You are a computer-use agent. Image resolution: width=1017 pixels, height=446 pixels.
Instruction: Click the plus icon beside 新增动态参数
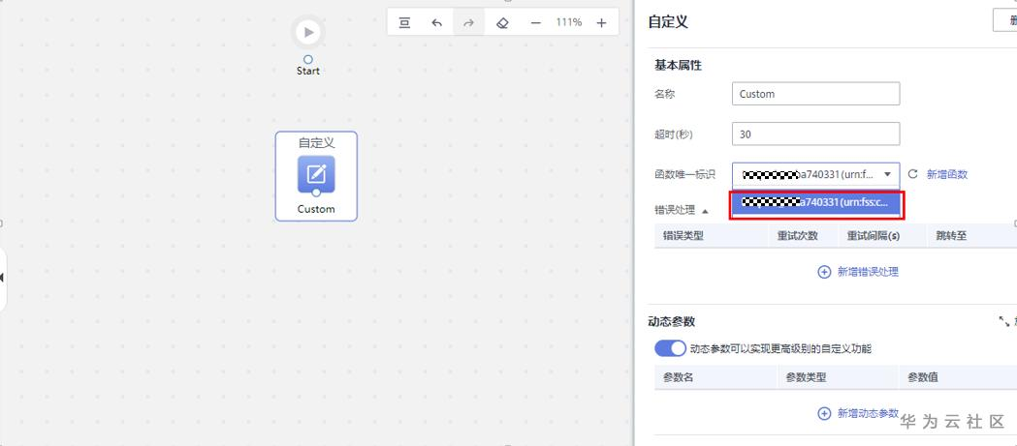[x=824, y=413]
